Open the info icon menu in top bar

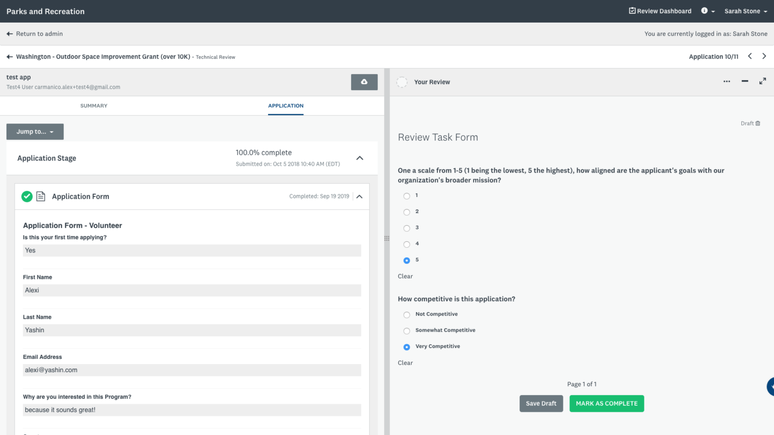704,11
